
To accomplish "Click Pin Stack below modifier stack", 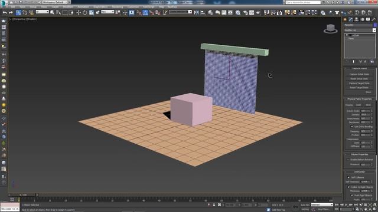I will (x=347, y=62).
